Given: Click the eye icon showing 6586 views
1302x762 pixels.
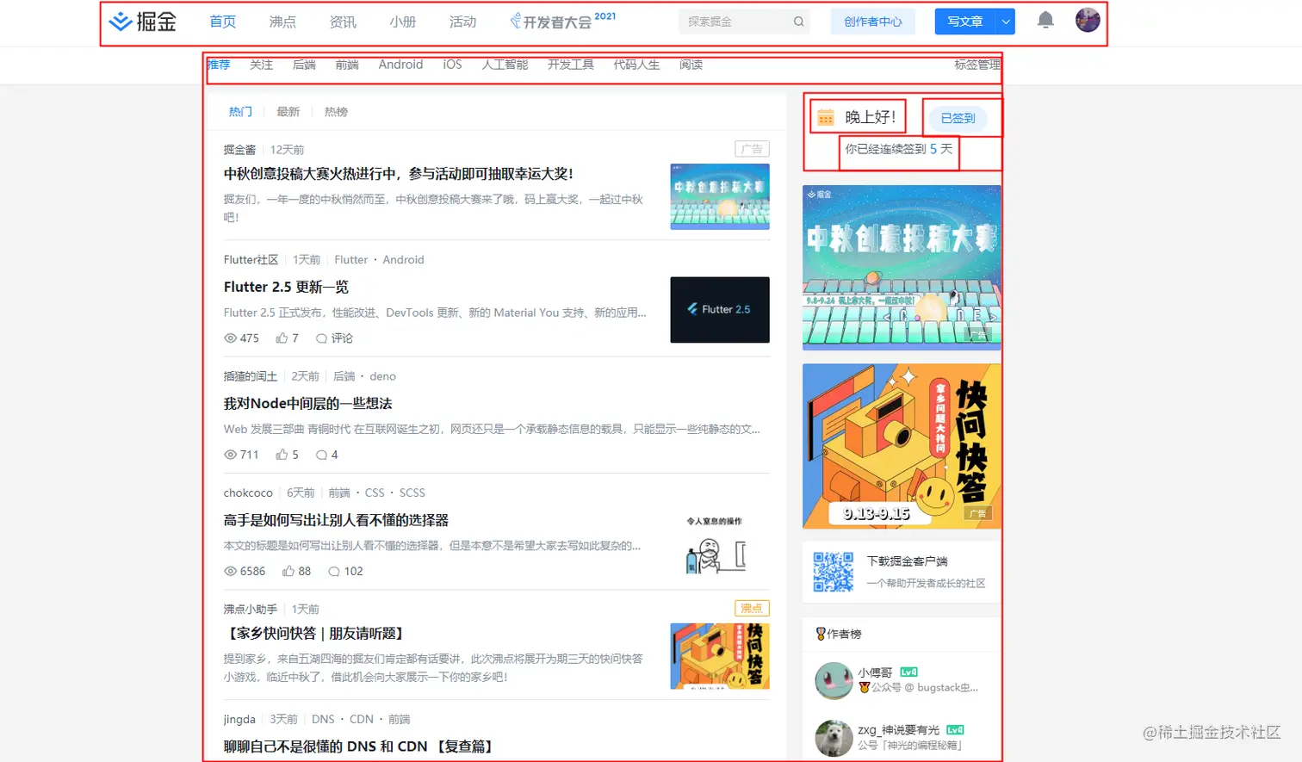Looking at the screenshot, I should click(230, 571).
